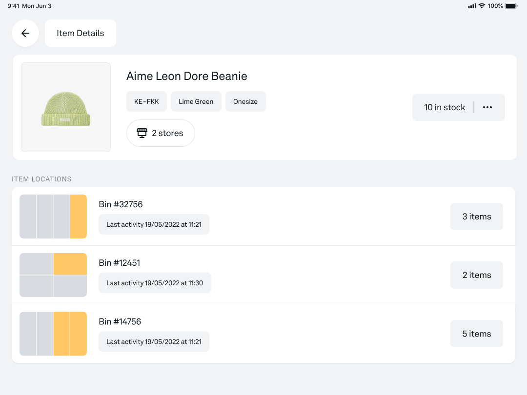Select the KE-FKK tag
The image size is (527, 395).
click(x=146, y=101)
